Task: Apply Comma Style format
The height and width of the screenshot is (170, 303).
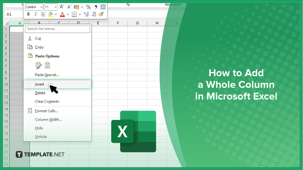Action: pyautogui.click(x=96, y=7)
